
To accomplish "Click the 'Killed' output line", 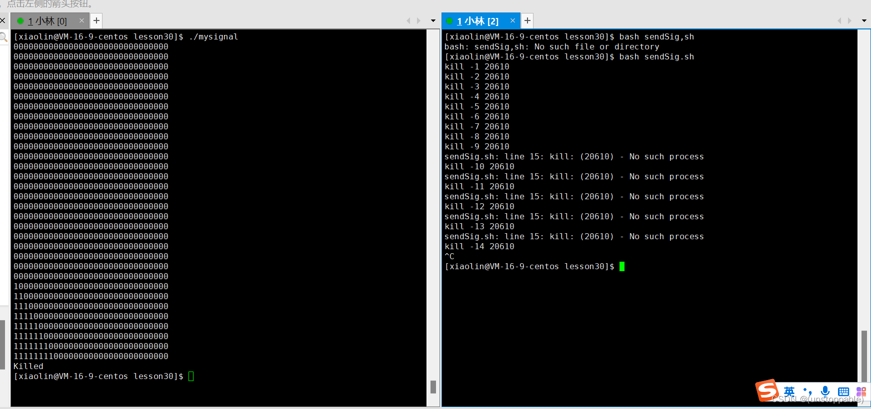I will point(28,366).
